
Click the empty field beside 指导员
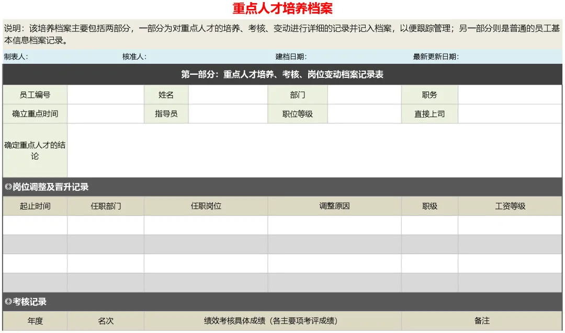tap(228, 114)
